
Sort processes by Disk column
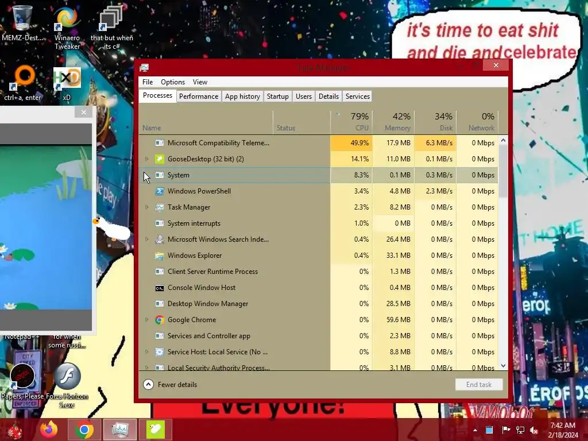pyautogui.click(x=435, y=122)
